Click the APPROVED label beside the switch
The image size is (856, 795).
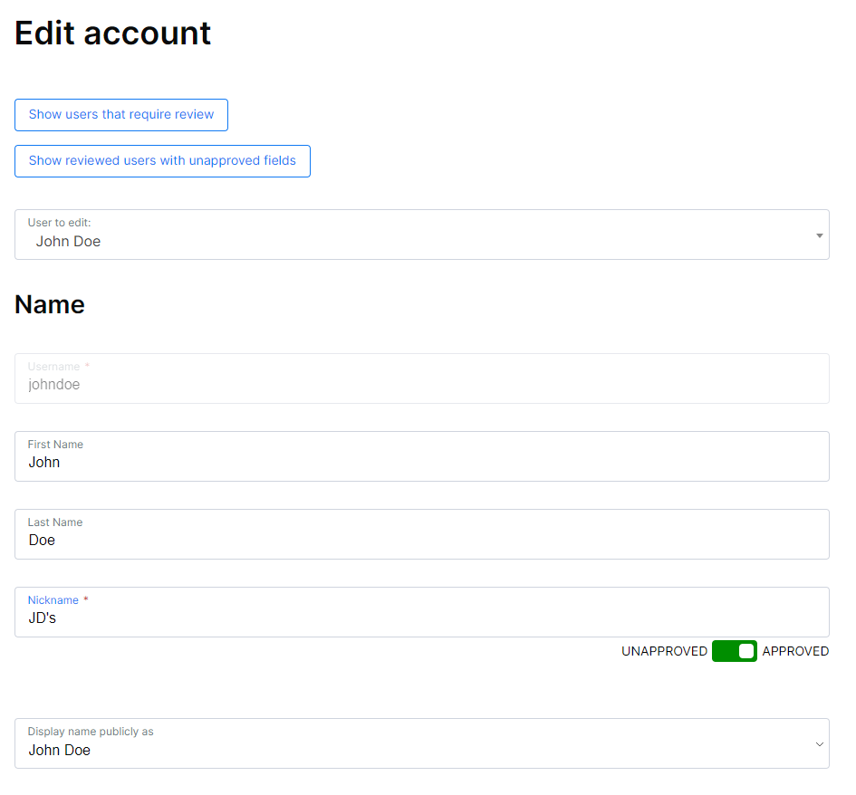click(x=795, y=651)
